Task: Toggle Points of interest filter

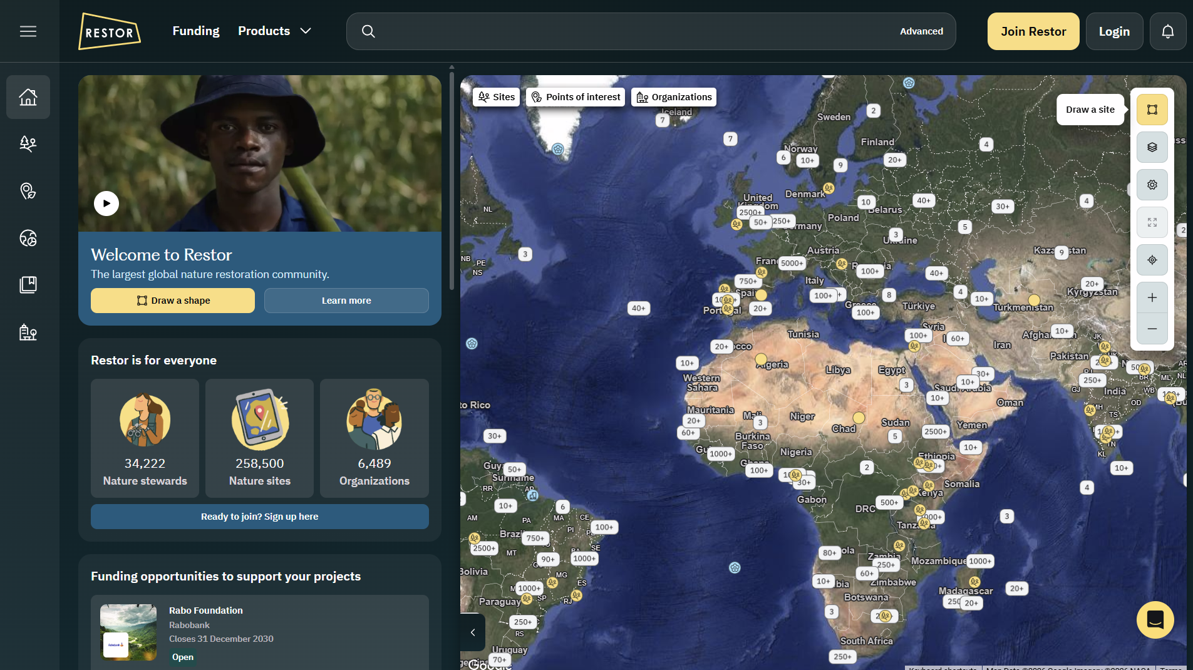Action: [x=576, y=97]
